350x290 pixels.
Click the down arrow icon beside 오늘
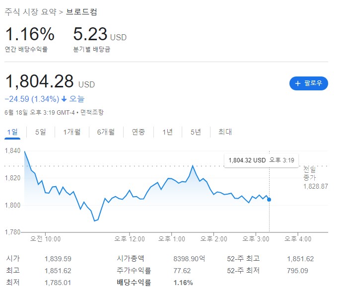click(64, 99)
